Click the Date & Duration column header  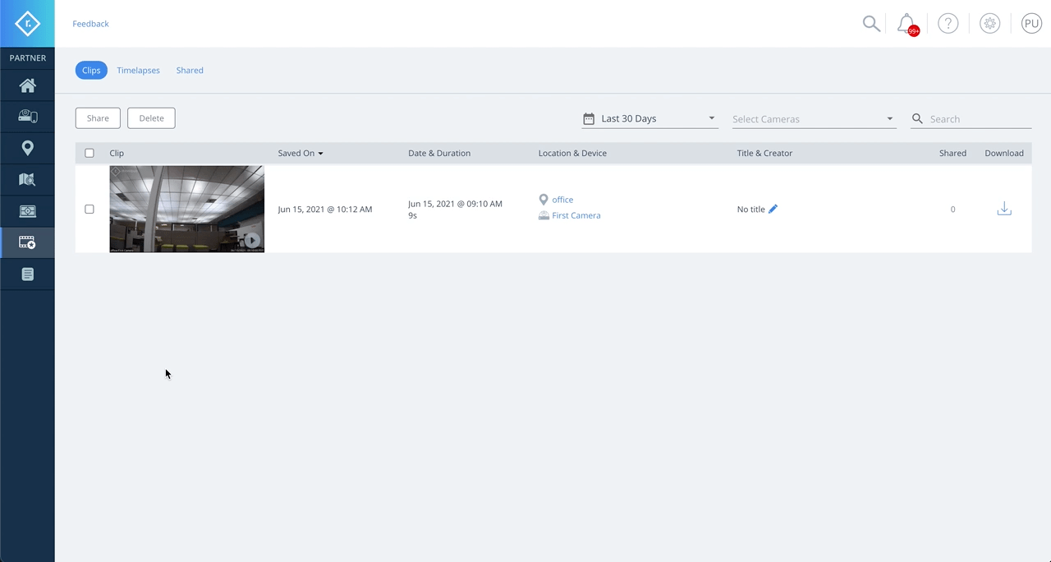439,153
